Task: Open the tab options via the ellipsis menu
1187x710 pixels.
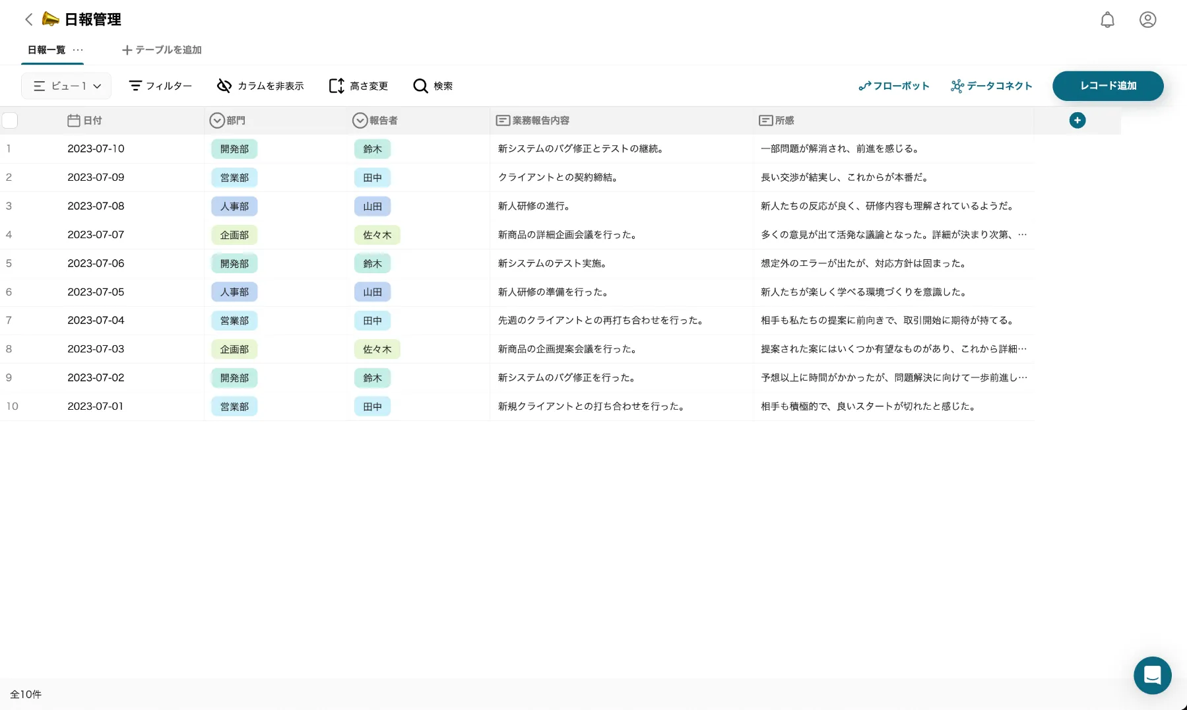Action: click(79, 50)
